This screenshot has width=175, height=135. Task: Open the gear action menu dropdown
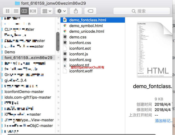point(61,11)
